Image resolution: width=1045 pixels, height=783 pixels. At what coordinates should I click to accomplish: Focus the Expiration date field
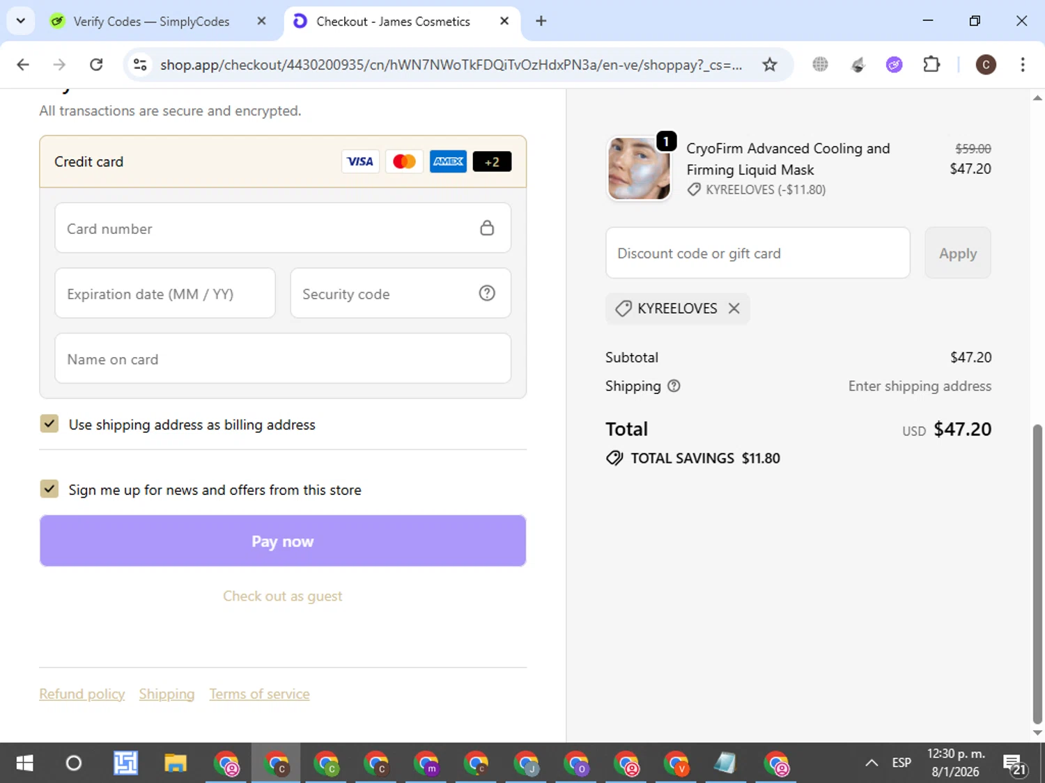[165, 294]
